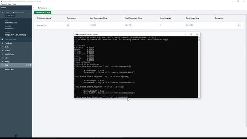
Task: Open the Connect menu
Action: point(3,4)
